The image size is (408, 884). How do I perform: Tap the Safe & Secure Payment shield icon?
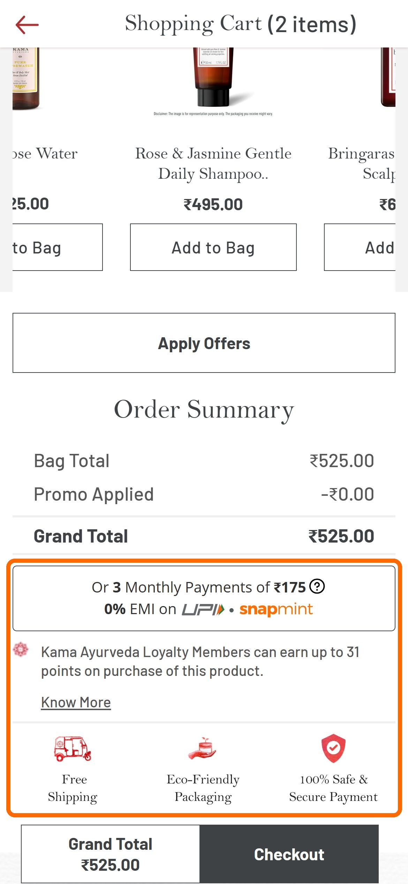tap(333, 748)
